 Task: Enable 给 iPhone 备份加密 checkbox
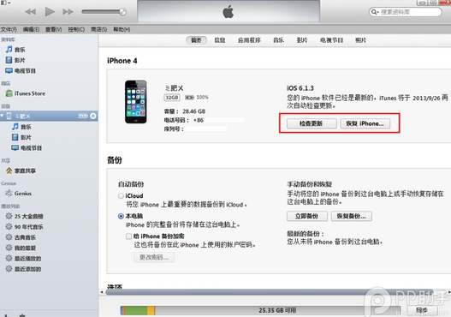click(x=128, y=236)
